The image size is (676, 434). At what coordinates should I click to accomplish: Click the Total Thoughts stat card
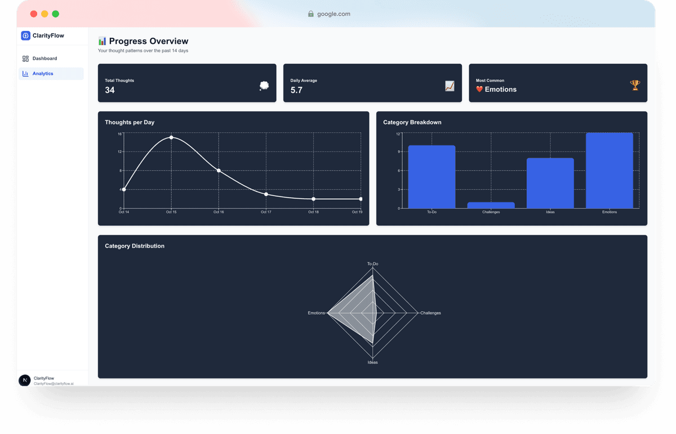[187, 83]
